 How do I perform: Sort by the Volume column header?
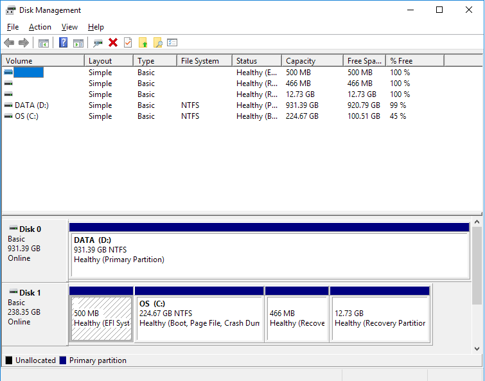(x=43, y=61)
